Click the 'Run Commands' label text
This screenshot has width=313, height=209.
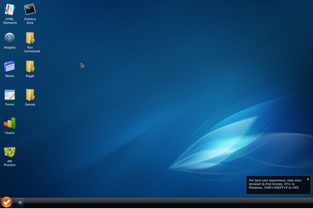click(x=32, y=49)
